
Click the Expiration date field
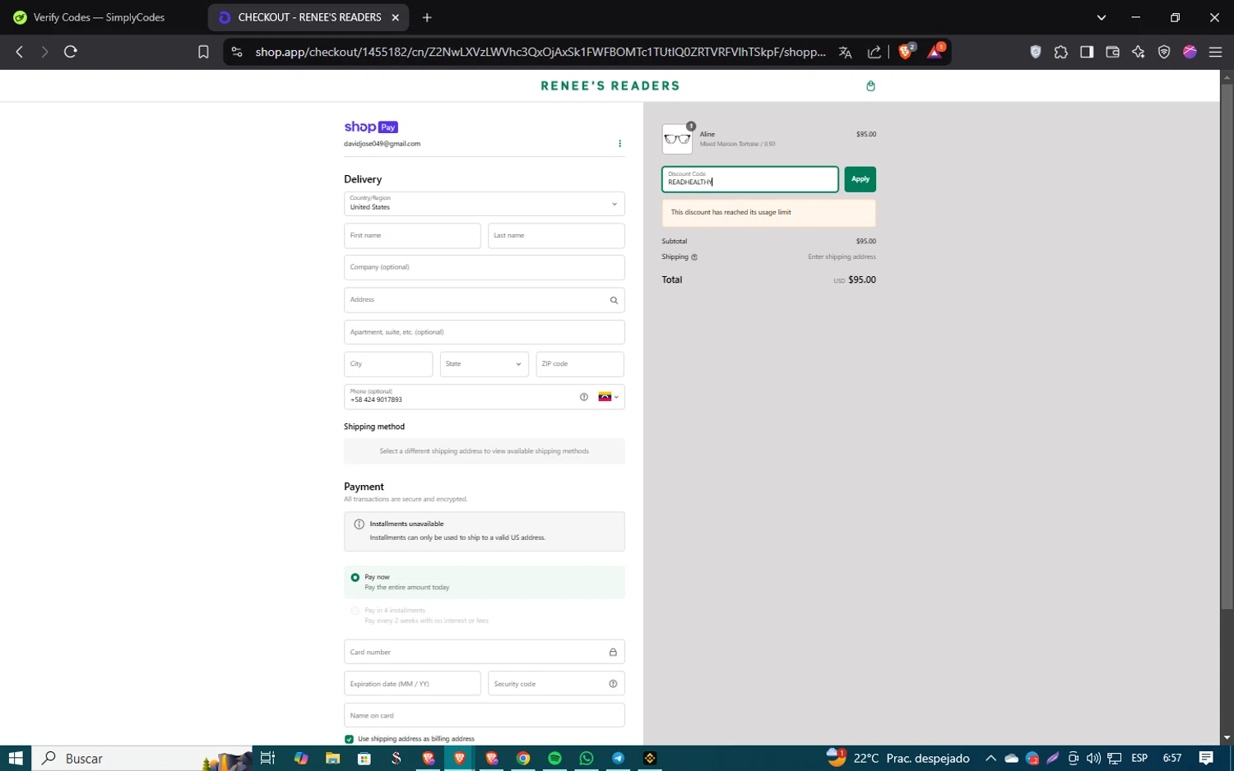tap(412, 684)
